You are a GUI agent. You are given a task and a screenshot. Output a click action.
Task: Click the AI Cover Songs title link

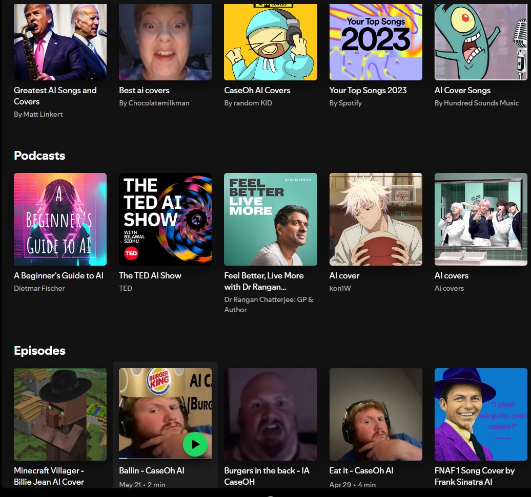pyautogui.click(x=463, y=90)
